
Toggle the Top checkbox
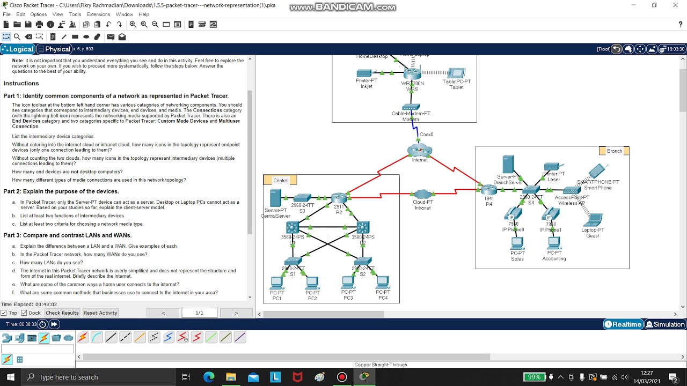click(x=4, y=313)
